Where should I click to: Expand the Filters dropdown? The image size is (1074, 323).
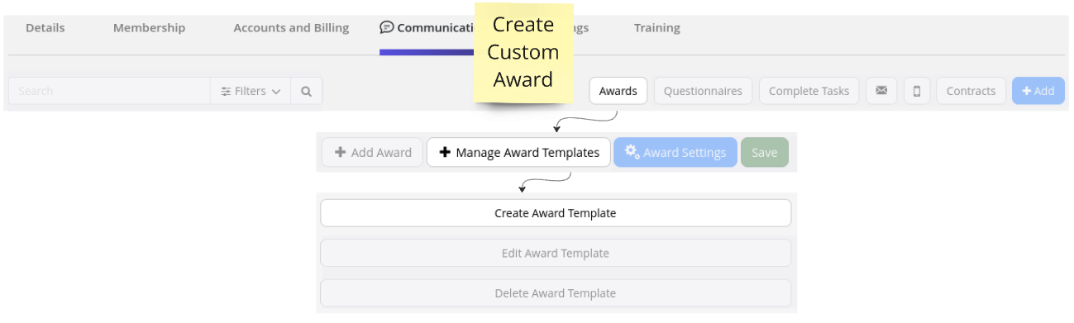click(x=251, y=92)
